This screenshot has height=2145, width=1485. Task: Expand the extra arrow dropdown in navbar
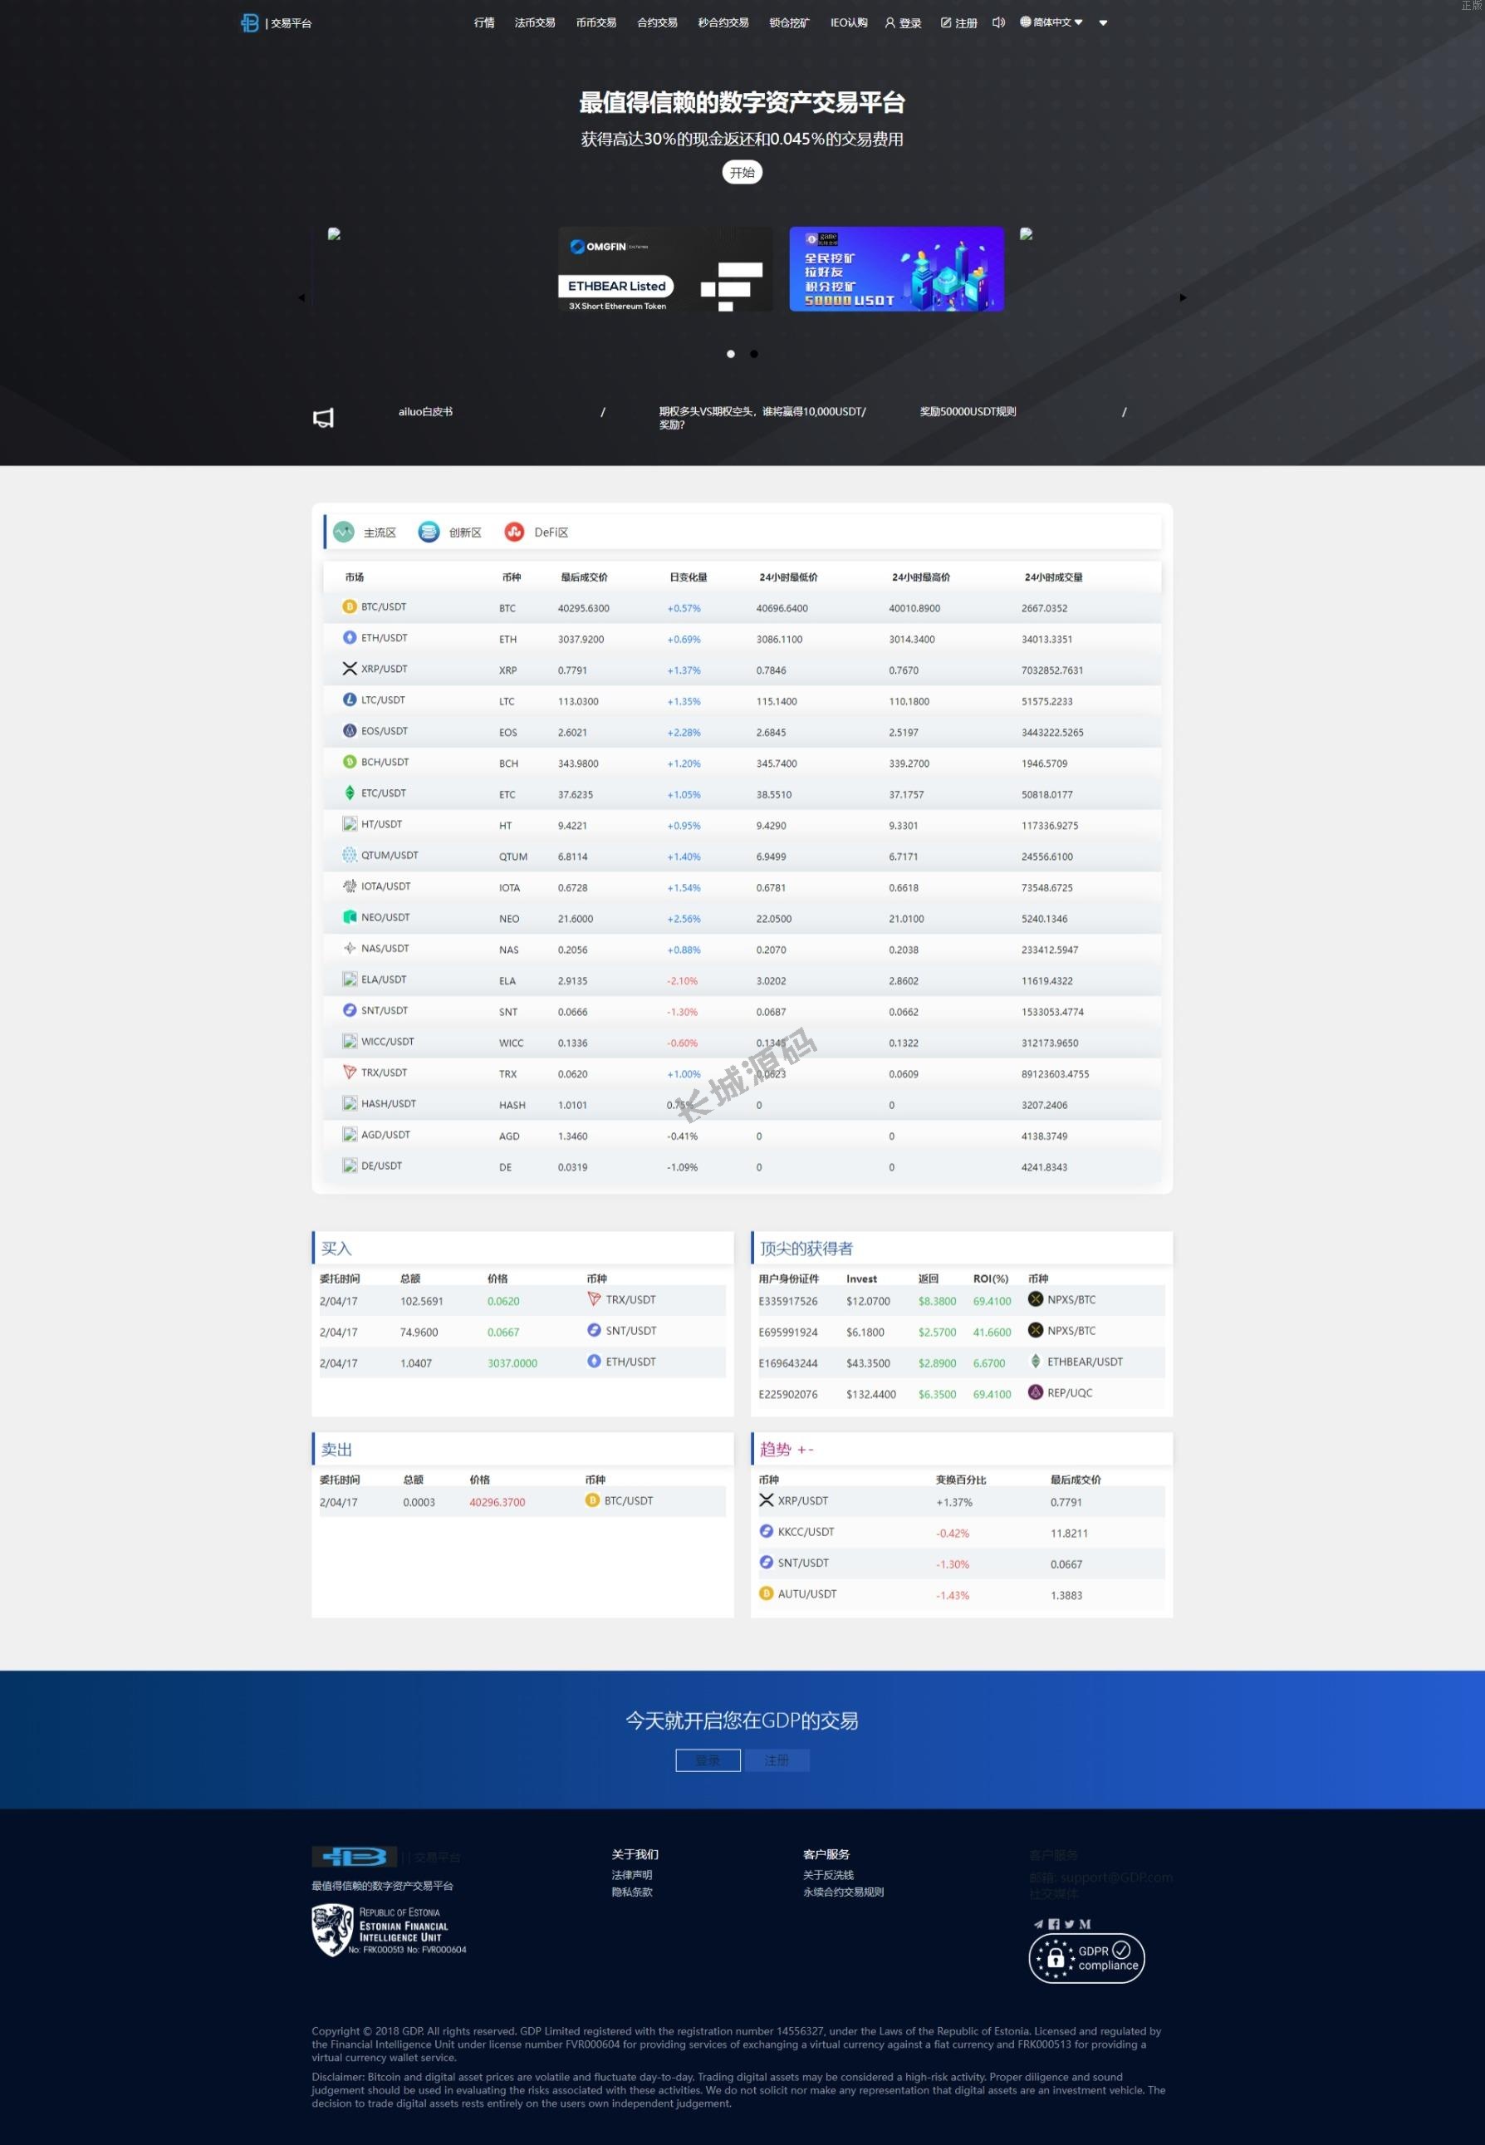[1104, 23]
